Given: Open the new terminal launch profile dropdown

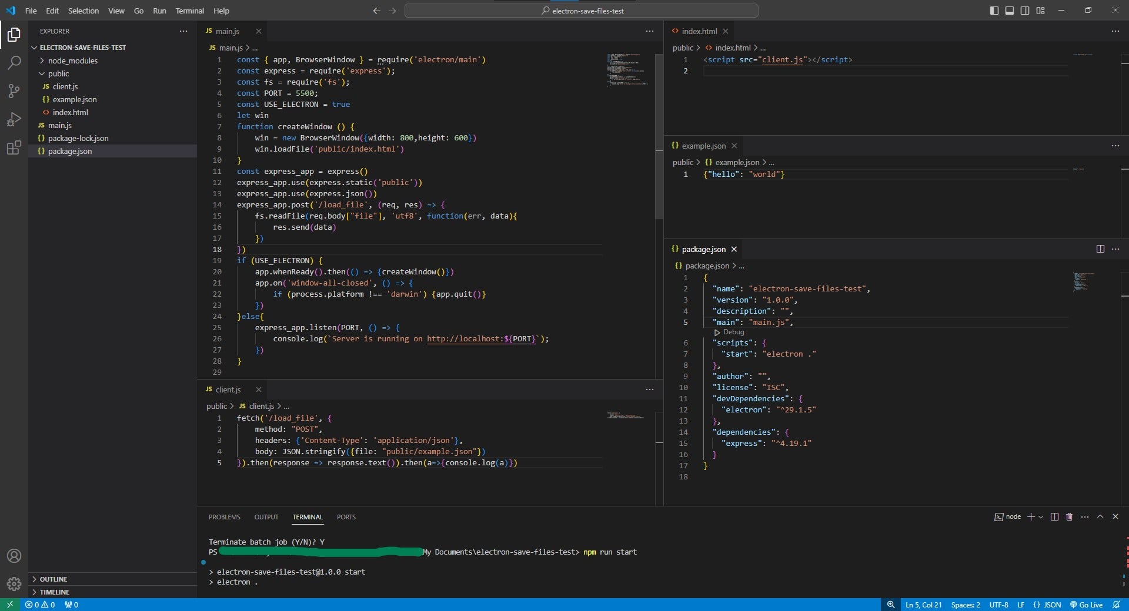Looking at the screenshot, I should click(x=1041, y=517).
